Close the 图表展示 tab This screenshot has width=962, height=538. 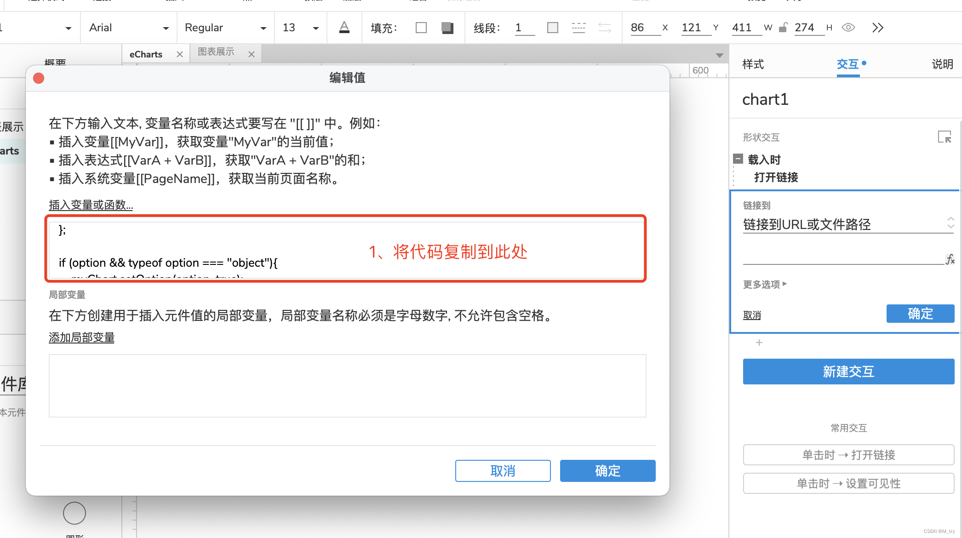[252, 54]
